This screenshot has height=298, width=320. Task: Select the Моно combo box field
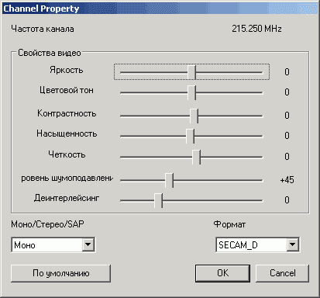tap(53, 244)
